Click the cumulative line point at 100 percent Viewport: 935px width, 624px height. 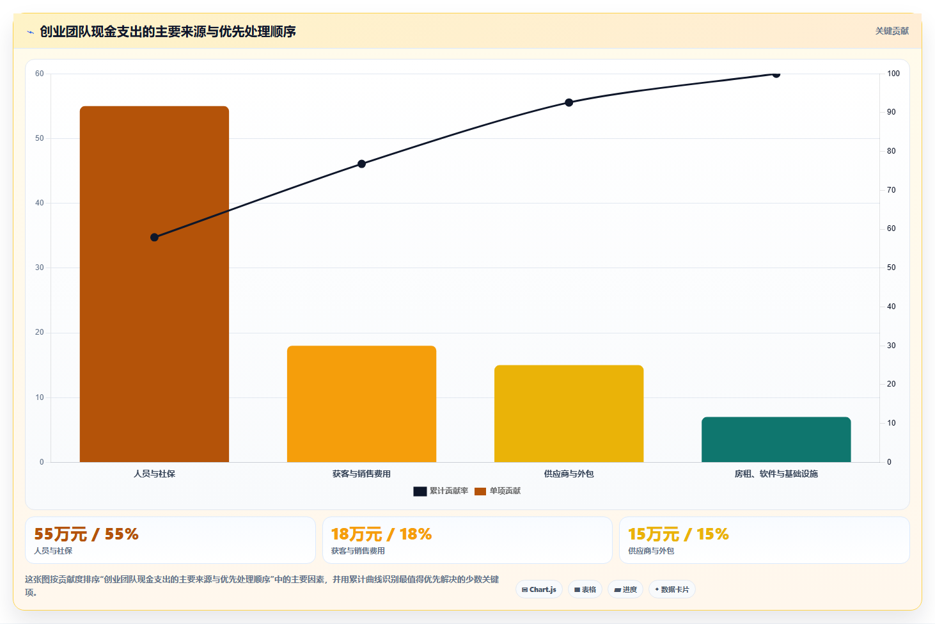click(x=776, y=74)
